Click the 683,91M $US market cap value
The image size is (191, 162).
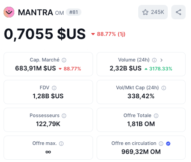35,68
